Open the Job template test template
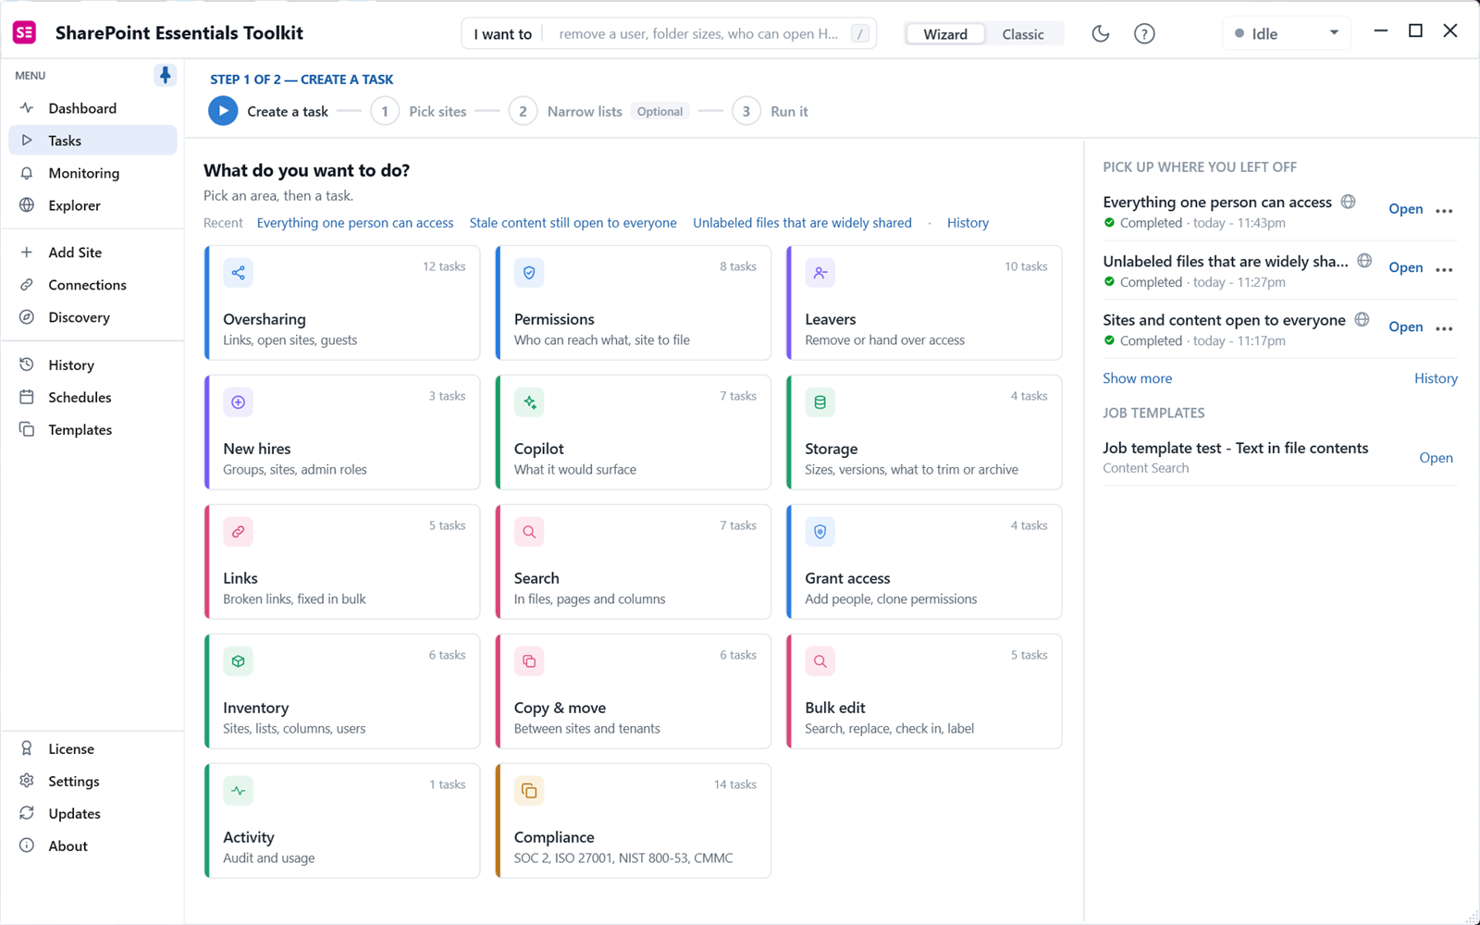The height and width of the screenshot is (925, 1480). click(1436, 458)
